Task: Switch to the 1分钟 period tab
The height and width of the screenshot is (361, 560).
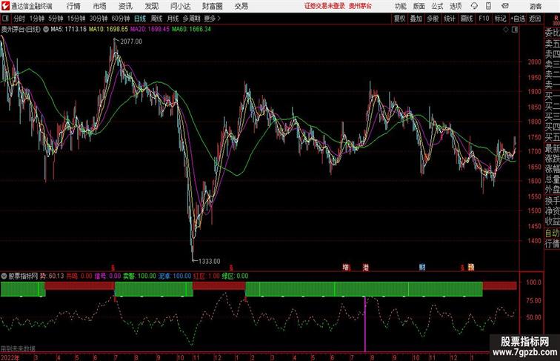Action: (37, 19)
